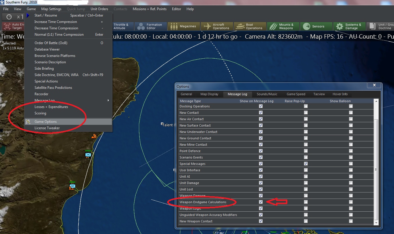Switch to the Sounds/Music tab

[267, 94]
